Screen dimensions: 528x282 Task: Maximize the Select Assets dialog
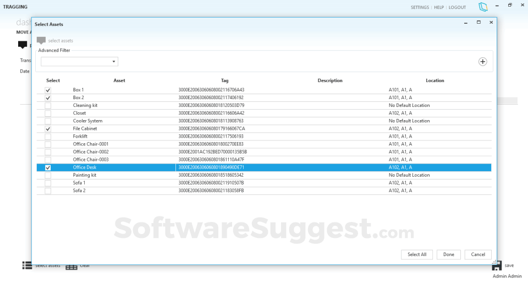[479, 22]
